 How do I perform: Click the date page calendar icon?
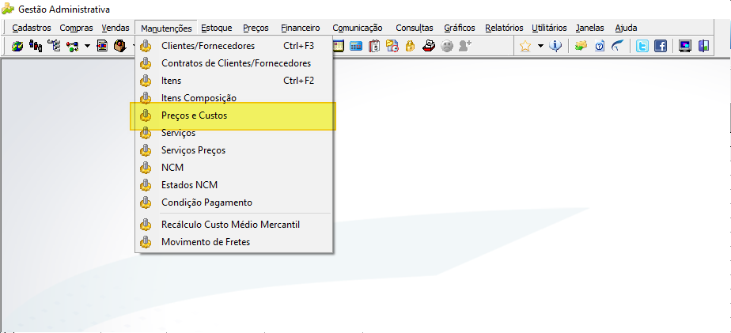point(374,46)
